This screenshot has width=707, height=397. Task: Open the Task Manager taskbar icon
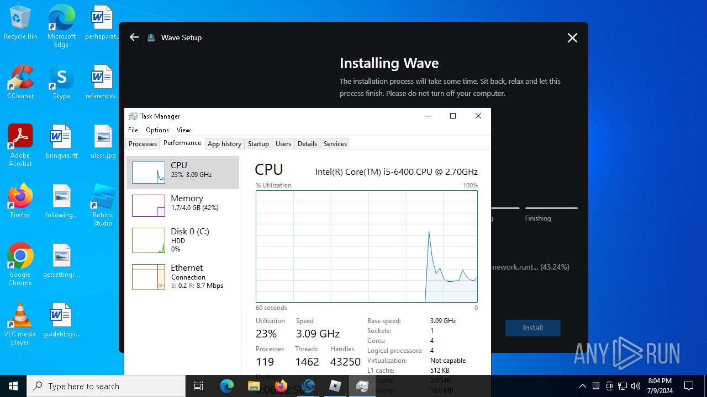[362, 386]
